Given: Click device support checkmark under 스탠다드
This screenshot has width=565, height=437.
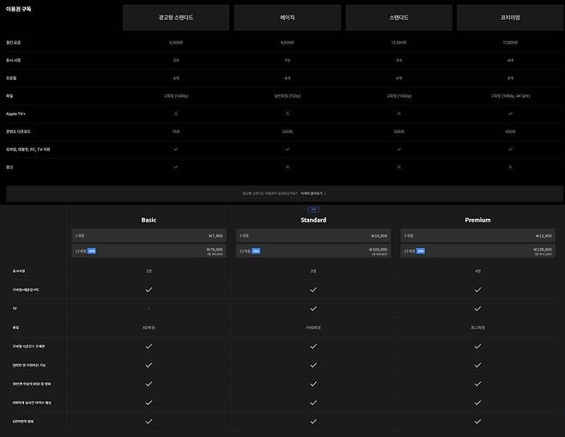Looking at the screenshot, I should pyautogui.click(x=399, y=149).
